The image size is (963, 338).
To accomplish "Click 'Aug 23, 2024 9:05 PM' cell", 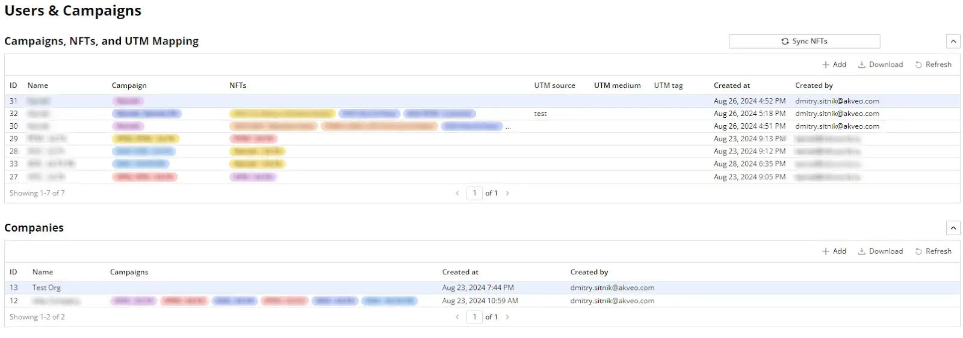I will [x=749, y=177].
